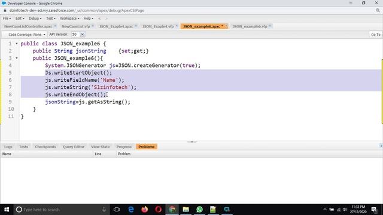The image size is (383, 215).
Task: Open the Debug menu
Action: coord(35,19)
